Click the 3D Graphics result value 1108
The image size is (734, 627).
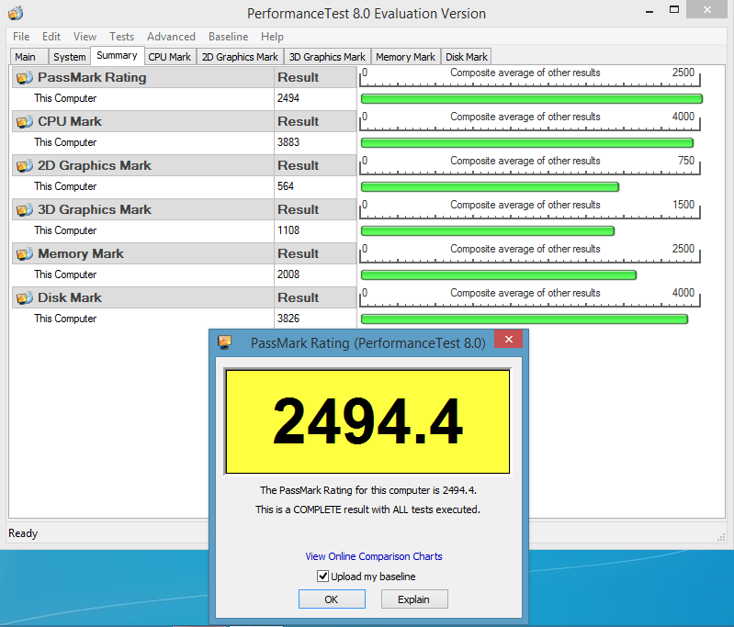click(288, 230)
